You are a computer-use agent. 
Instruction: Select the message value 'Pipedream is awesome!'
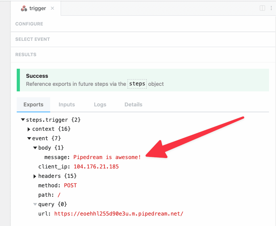(x=107, y=157)
